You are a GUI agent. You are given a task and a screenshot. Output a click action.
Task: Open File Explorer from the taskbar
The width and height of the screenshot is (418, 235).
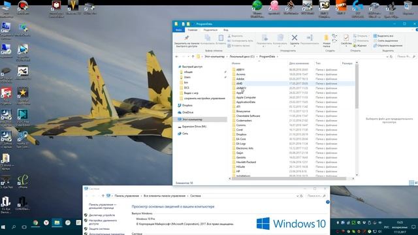57,223
